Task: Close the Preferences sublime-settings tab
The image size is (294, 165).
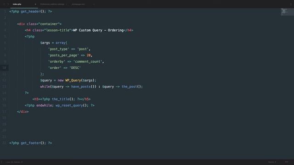Action: click(x=66, y=4)
